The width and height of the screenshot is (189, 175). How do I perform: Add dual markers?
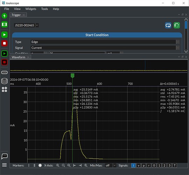[x=34, y=166]
